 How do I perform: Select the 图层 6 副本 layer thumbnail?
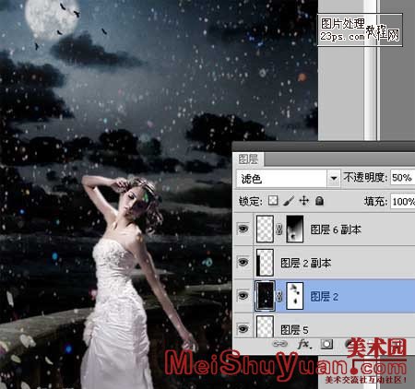(x=265, y=229)
